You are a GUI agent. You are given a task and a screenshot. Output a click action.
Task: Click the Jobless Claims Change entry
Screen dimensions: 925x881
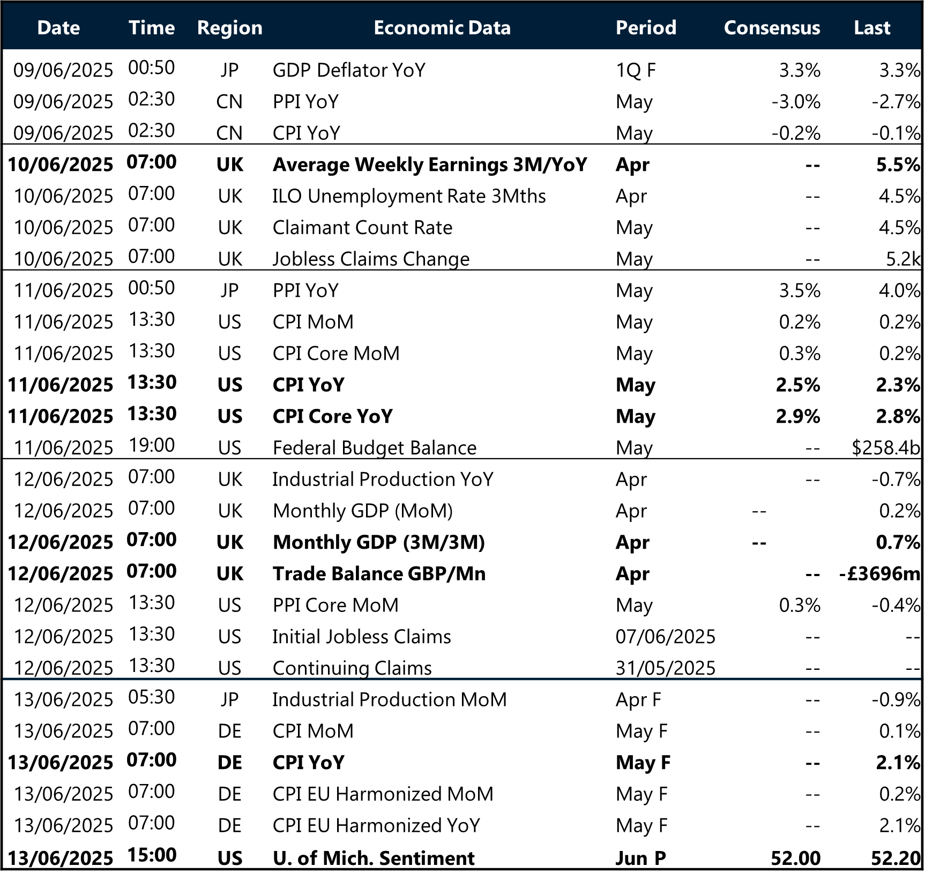click(371, 259)
